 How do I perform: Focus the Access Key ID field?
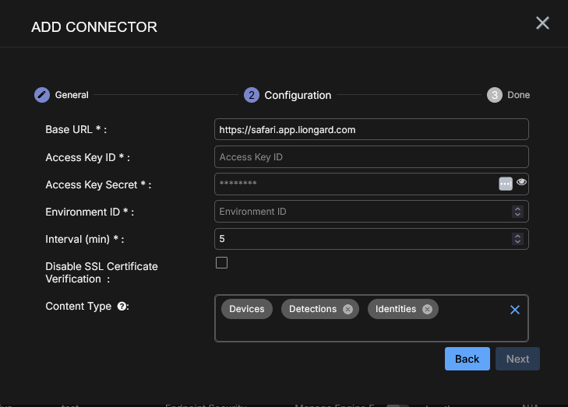[372, 156]
